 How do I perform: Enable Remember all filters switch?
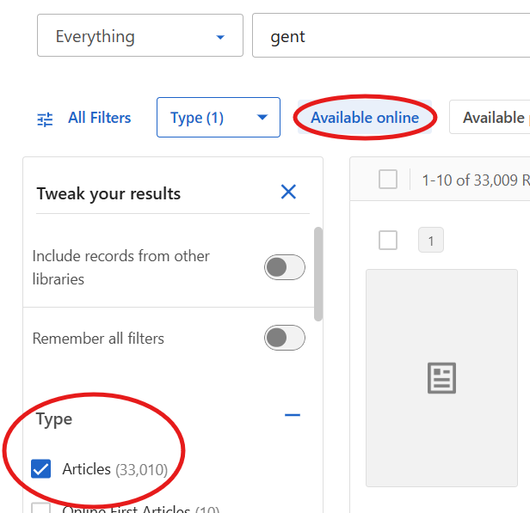pyautogui.click(x=284, y=338)
